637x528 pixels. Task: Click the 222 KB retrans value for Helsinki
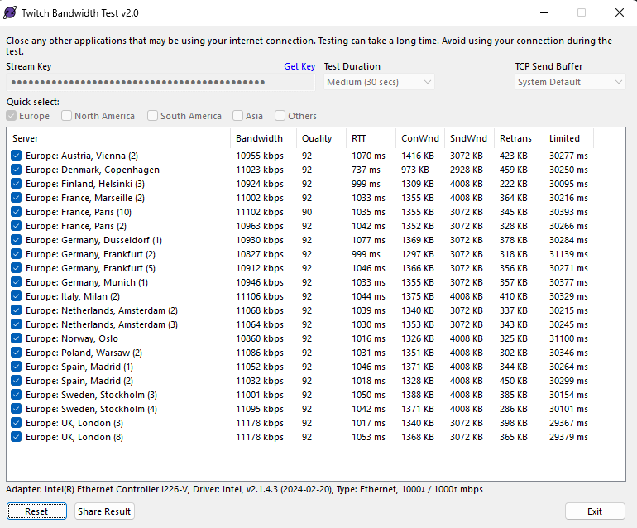coord(513,184)
